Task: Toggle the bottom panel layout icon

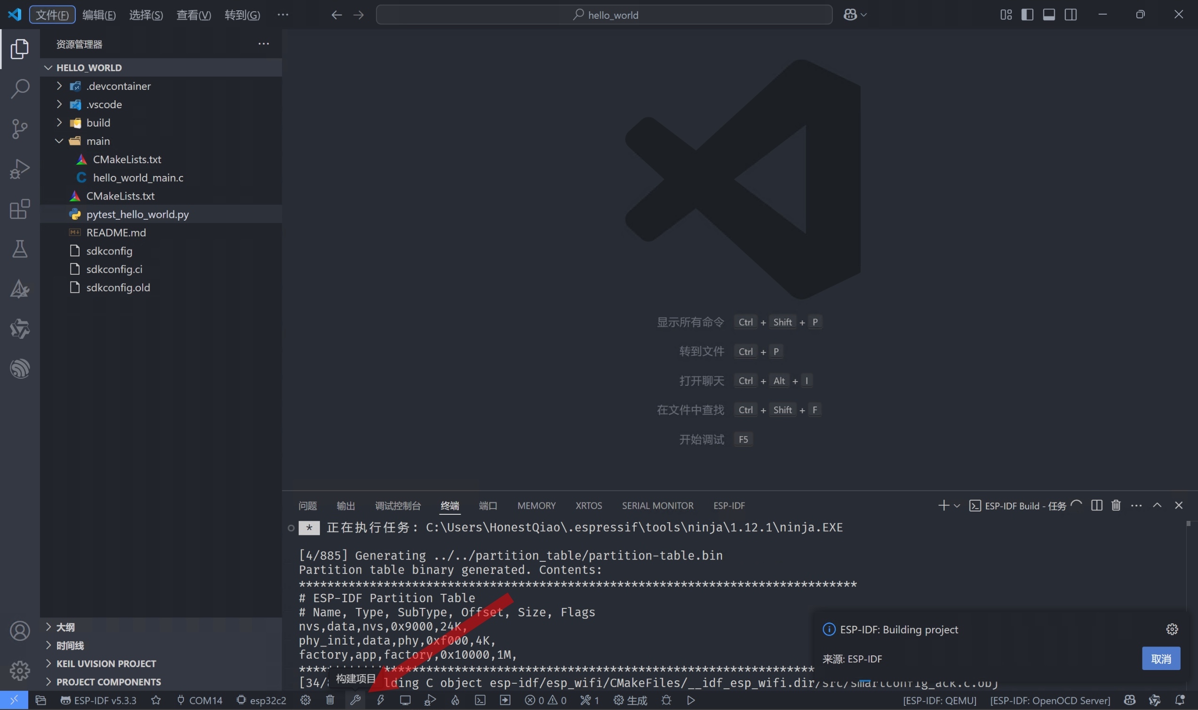Action: (1049, 15)
